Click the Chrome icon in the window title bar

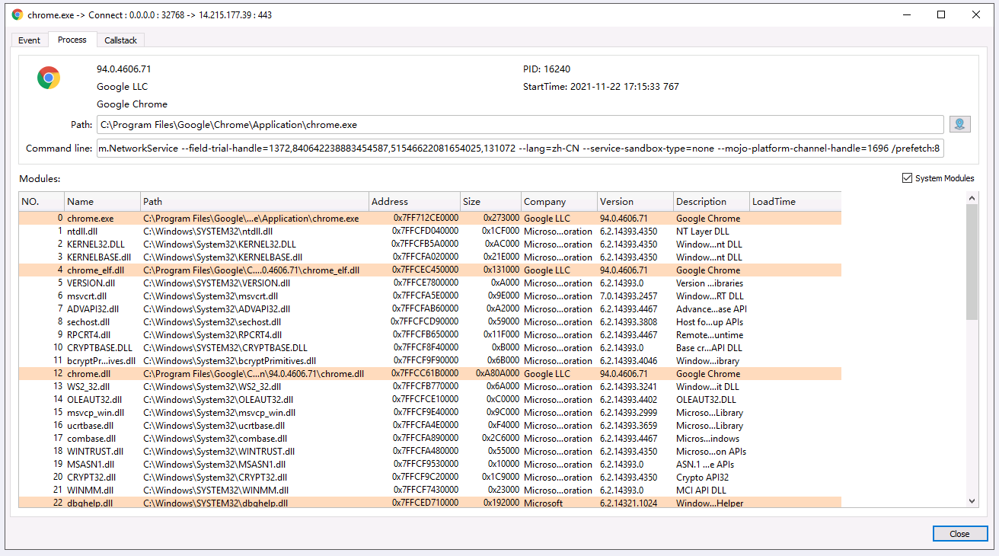click(x=18, y=14)
